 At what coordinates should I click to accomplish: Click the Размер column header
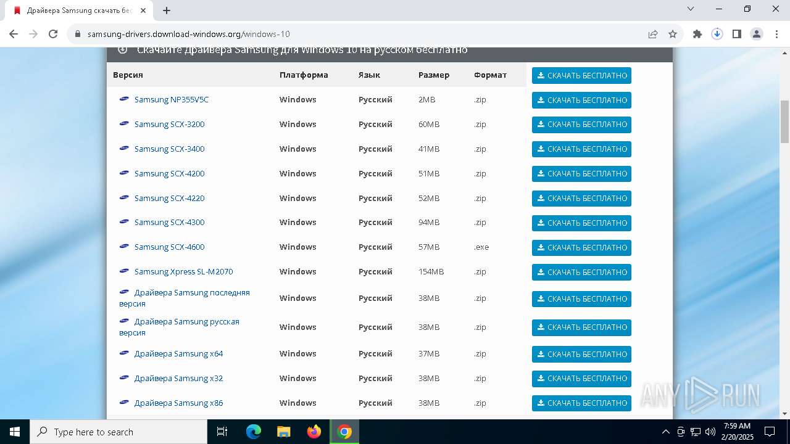click(x=434, y=75)
